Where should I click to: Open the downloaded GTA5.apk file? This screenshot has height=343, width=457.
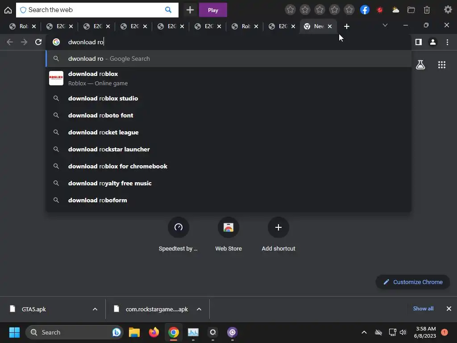[x=34, y=309]
